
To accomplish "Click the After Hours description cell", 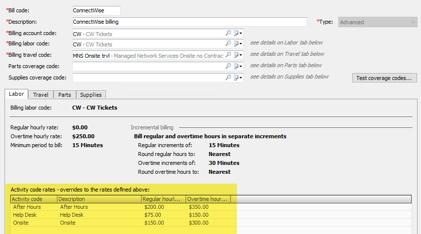I will pos(74,207).
